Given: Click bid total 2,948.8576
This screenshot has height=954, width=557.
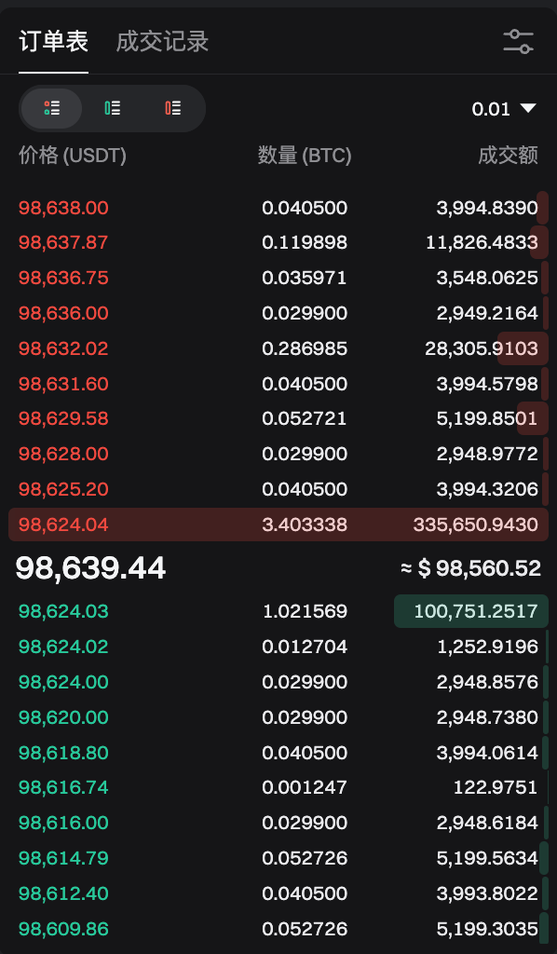Looking at the screenshot, I should pos(487,681).
